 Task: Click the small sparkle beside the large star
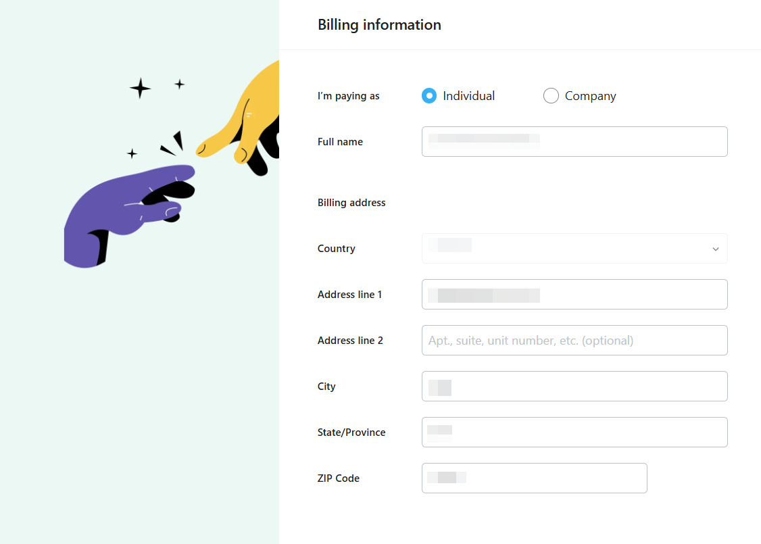(x=179, y=84)
